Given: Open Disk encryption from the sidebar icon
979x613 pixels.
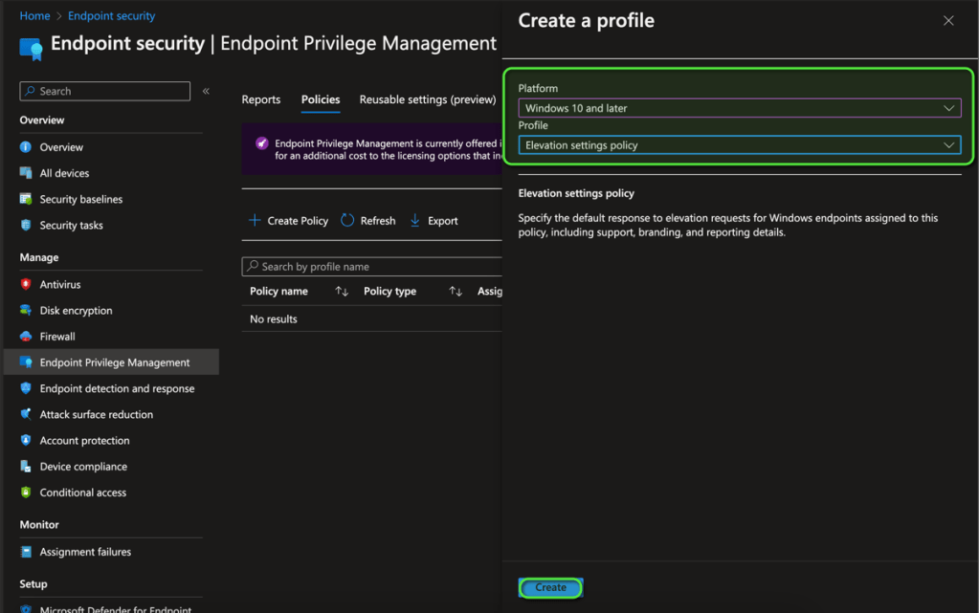Looking at the screenshot, I should 26,311.
